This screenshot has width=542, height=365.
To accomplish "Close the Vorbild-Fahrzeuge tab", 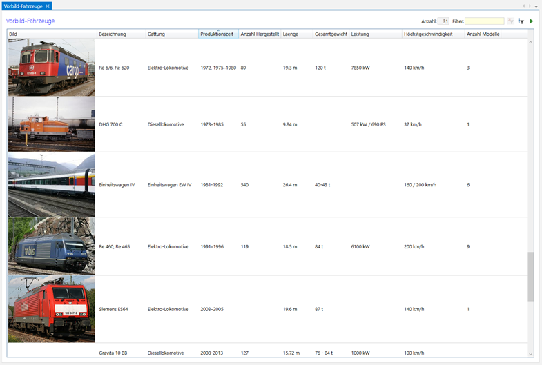I will click(x=48, y=6).
